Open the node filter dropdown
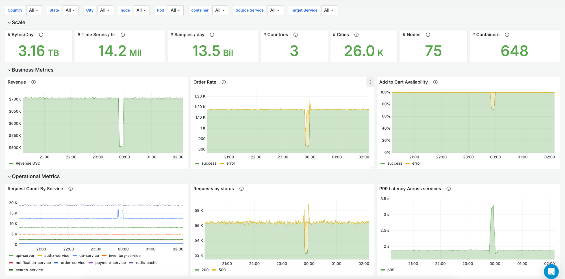 click(142, 10)
